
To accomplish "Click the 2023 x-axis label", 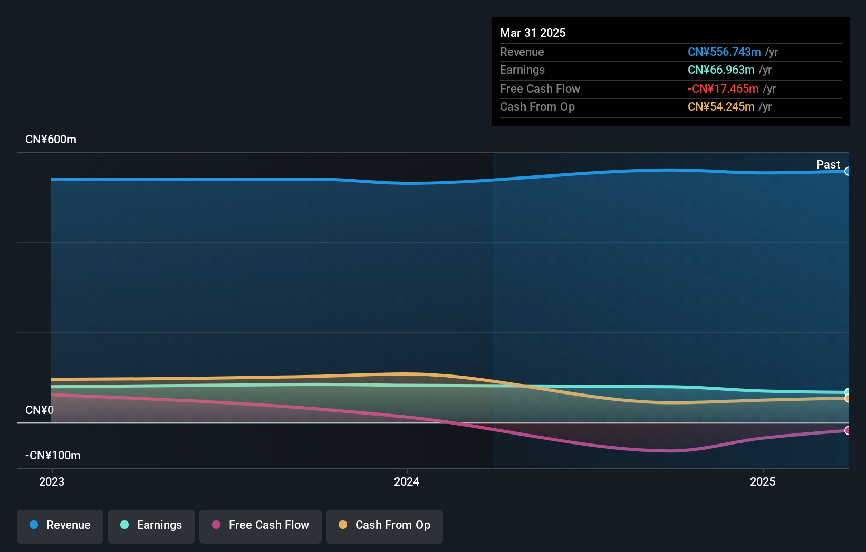I will click(x=52, y=481).
